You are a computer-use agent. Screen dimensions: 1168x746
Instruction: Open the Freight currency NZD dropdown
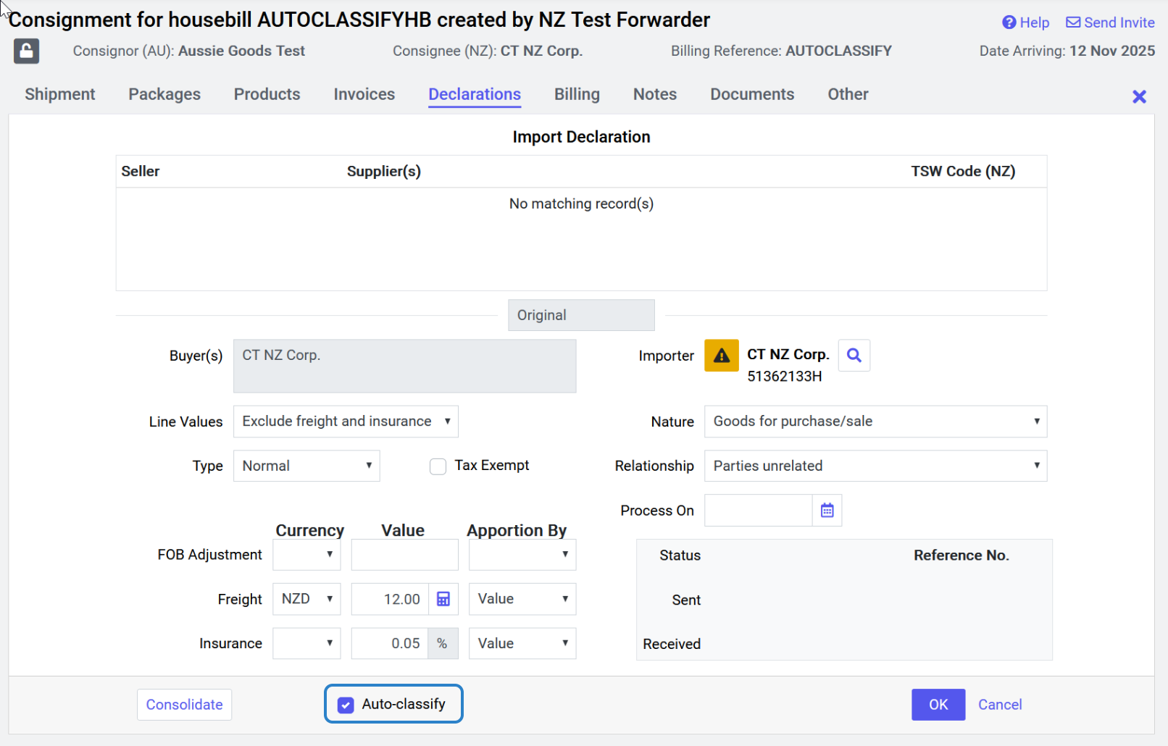[306, 599]
